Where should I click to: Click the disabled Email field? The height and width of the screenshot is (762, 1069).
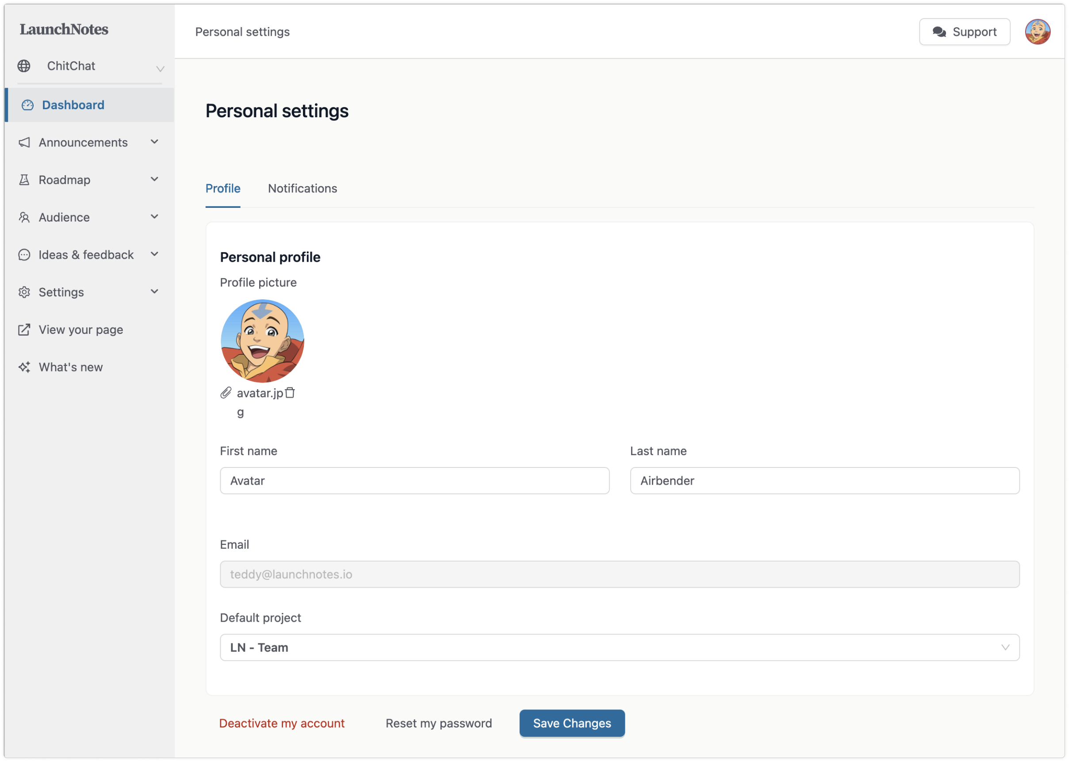click(620, 574)
